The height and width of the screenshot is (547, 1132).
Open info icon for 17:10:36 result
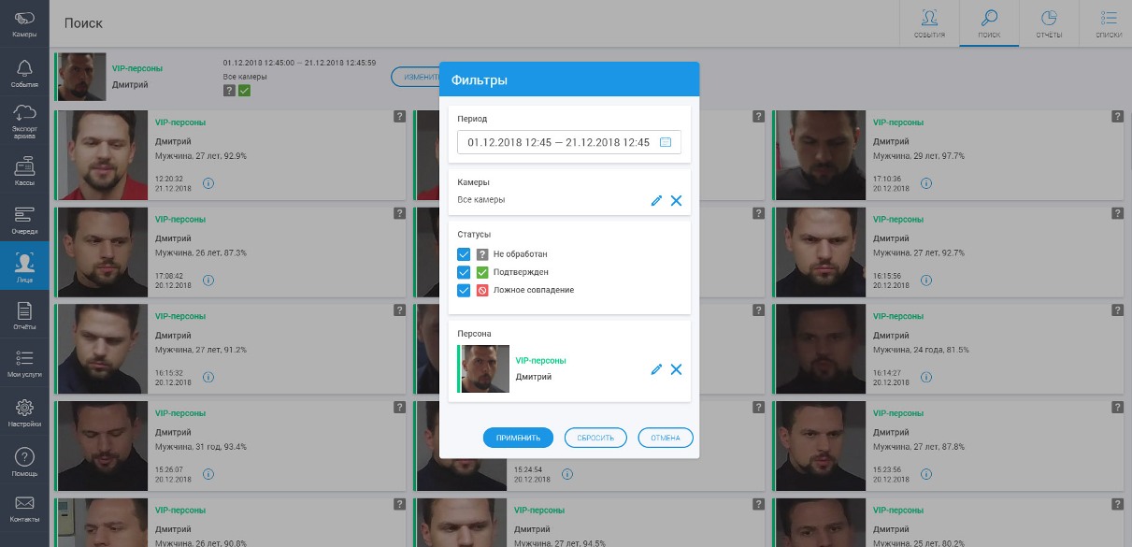(925, 182)
